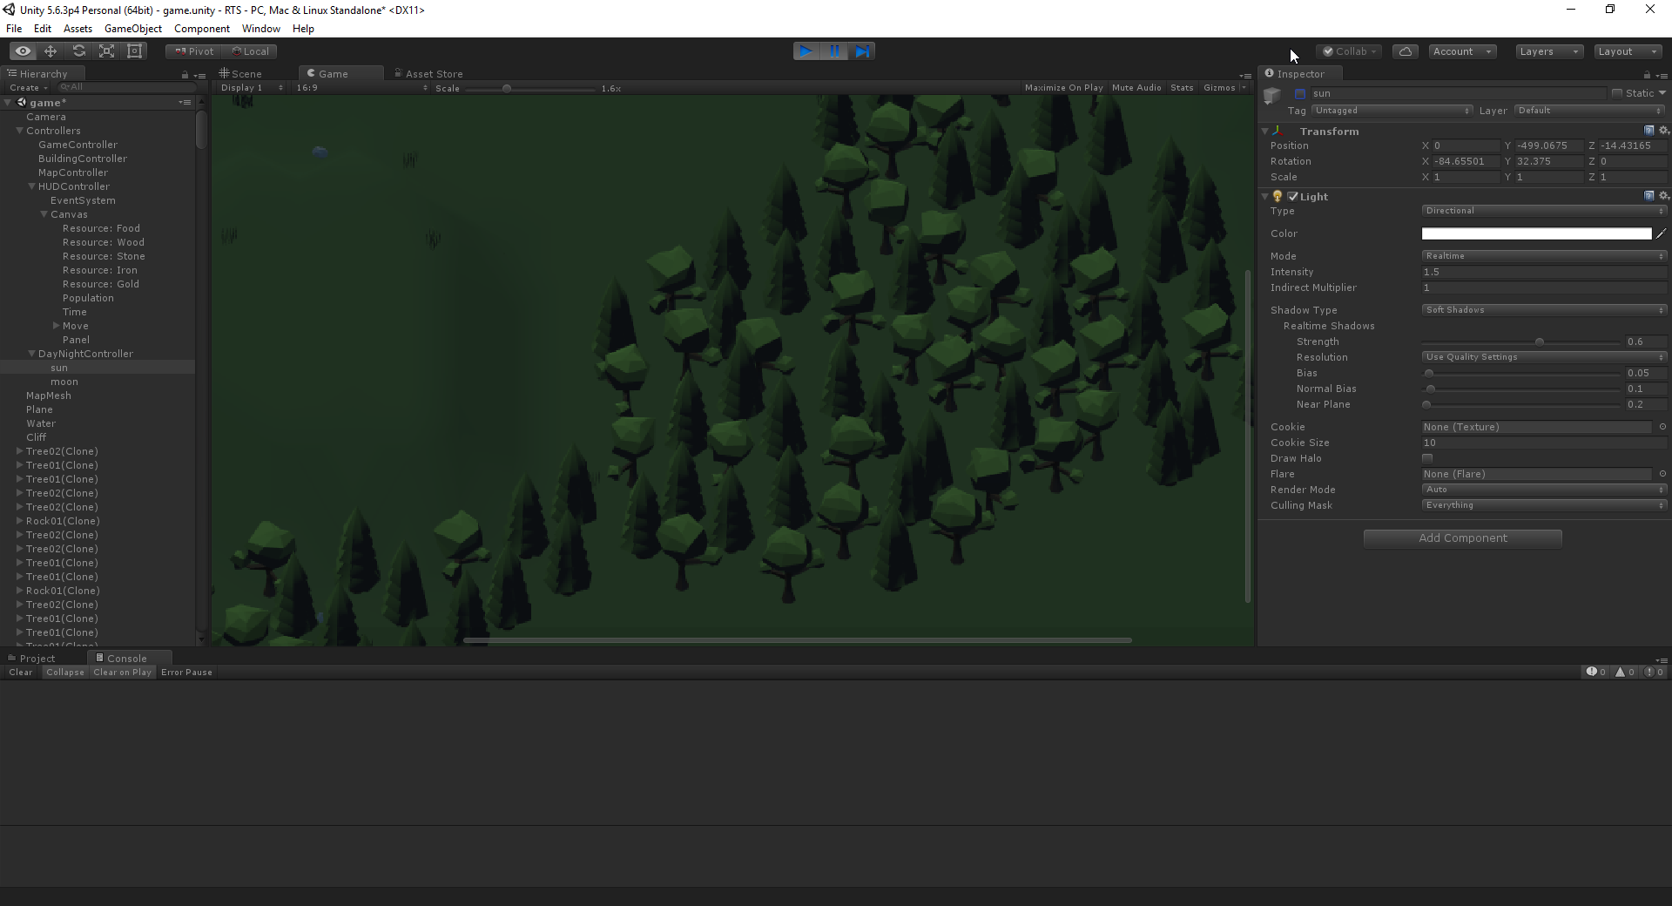
Task: Open the Account menu button
Action: pyautogui.click(x=1462, y=51)
